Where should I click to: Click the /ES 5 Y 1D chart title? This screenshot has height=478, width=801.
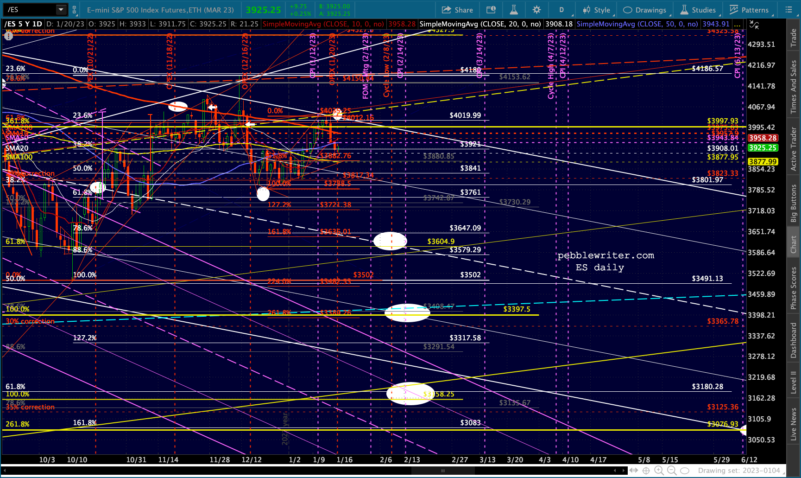[23, 24]
